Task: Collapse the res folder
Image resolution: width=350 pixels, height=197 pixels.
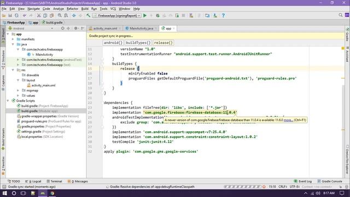Action: (13, 70)
